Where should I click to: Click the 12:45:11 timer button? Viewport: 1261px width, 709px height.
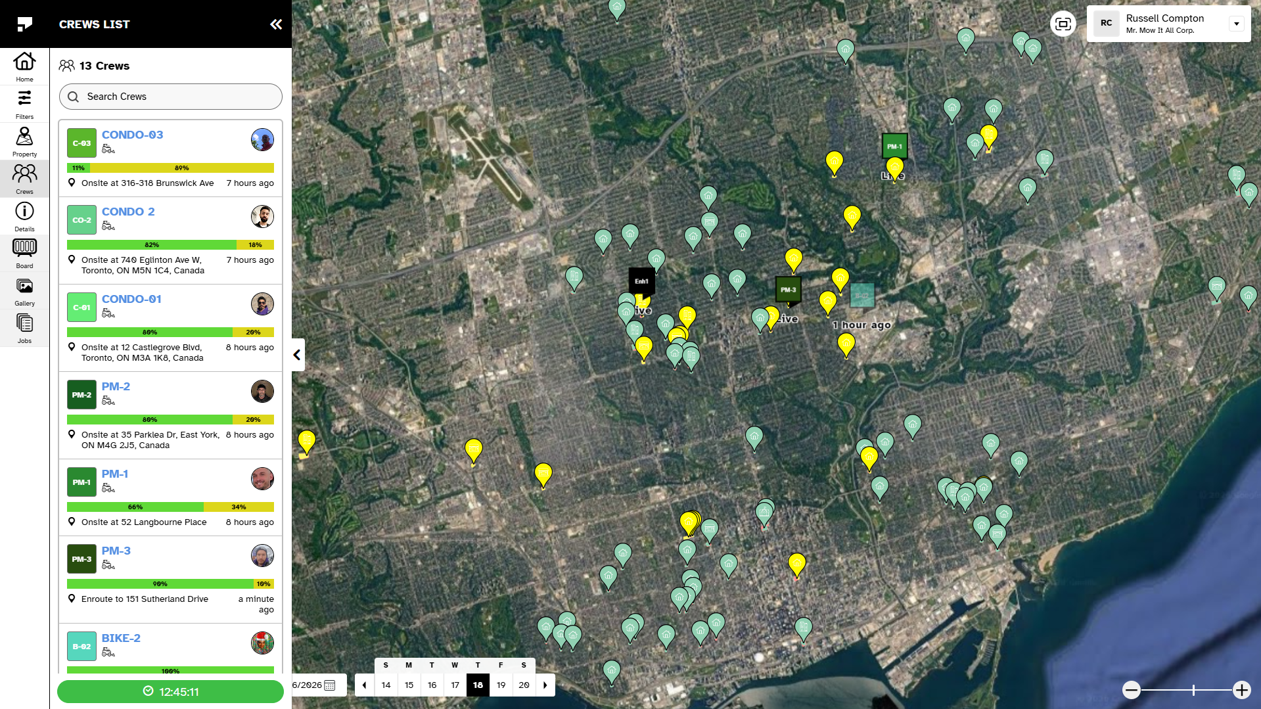pyautogui.click(x=170, y=691)
